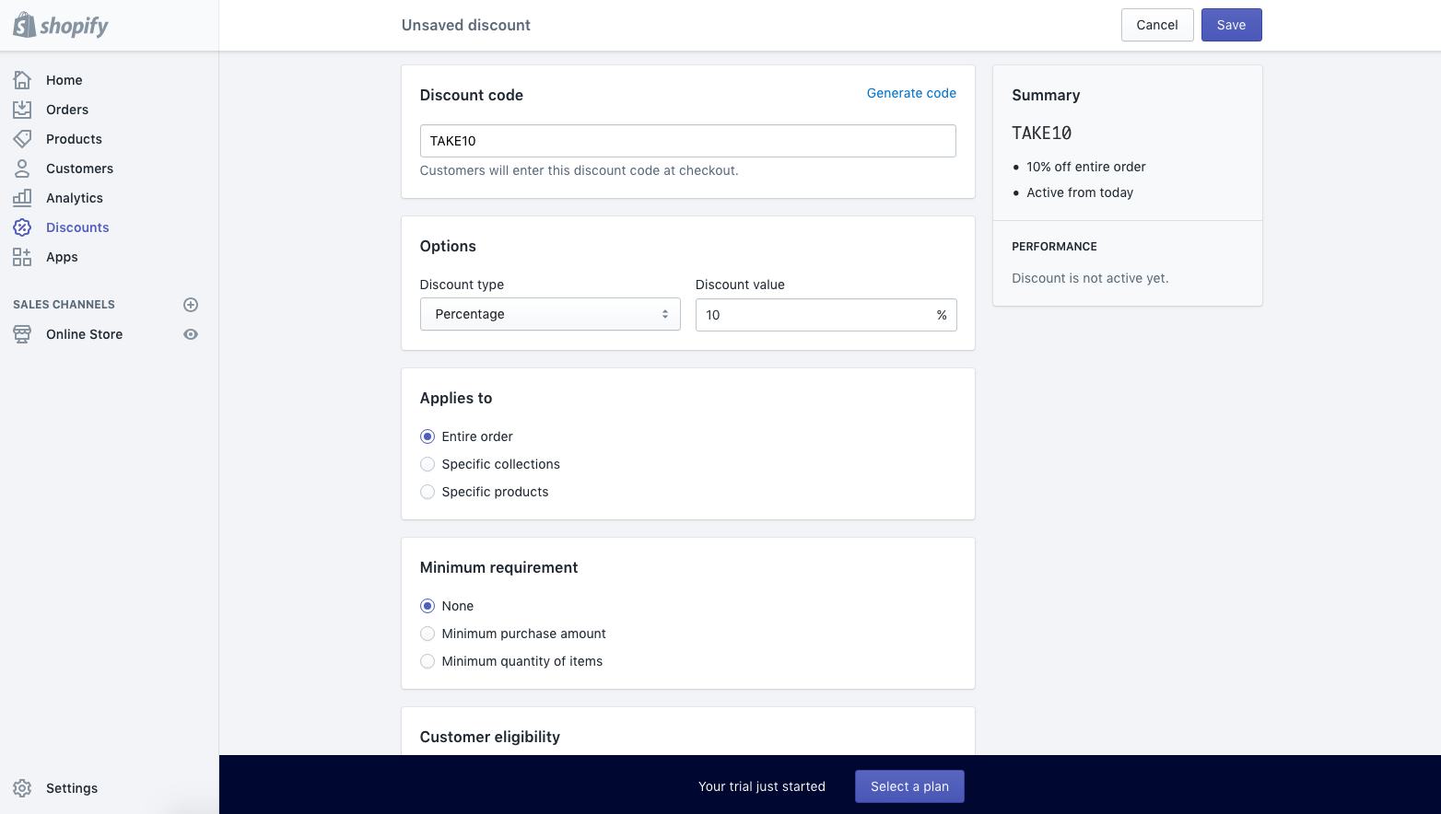
Task: Choose Minimum quantity of items option
Action: tap(428, 661)
